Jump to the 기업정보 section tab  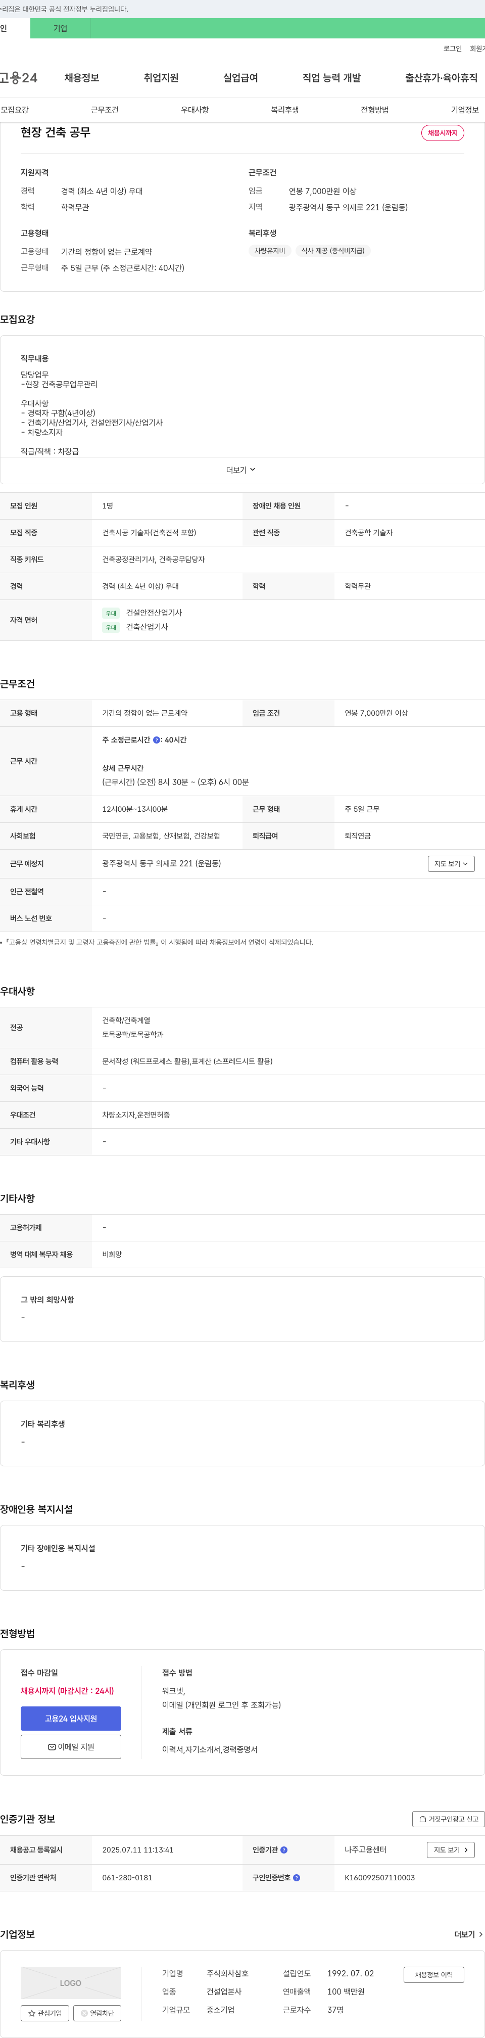(x=465, y=110)
